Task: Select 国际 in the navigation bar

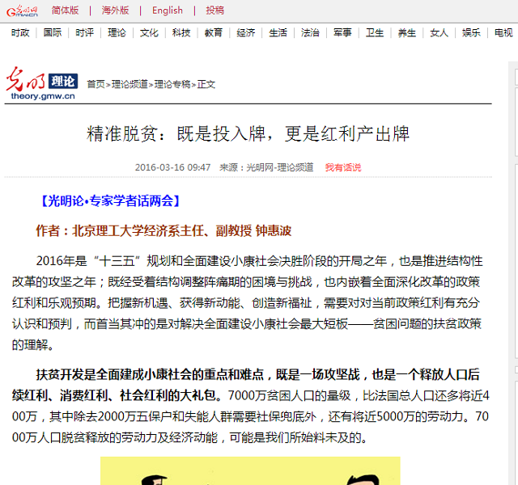Action: (x=53, y=33)
